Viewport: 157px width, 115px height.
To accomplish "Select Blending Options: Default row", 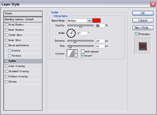I will click(x=23, y=19).
